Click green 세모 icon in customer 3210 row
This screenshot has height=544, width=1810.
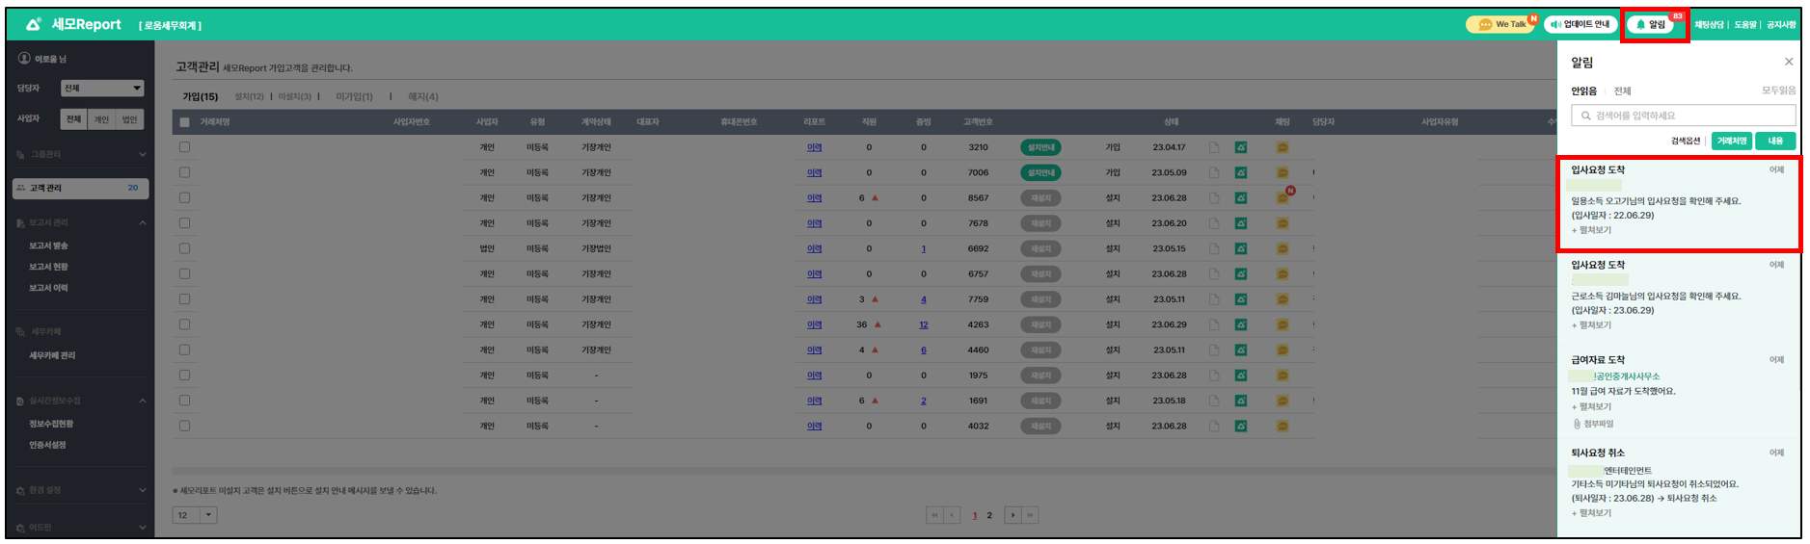coord(1241,147)
